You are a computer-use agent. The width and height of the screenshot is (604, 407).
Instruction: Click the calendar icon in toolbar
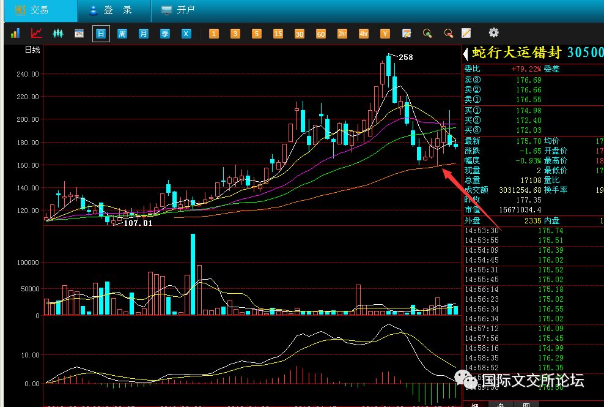(79, 33)
